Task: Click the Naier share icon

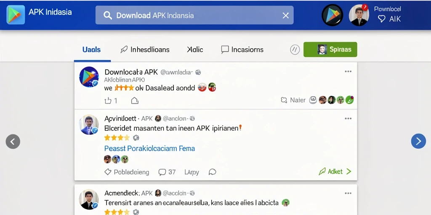Action: coord(284,100)
